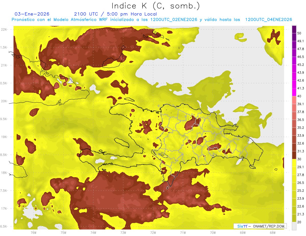Click the time text "2100 UTC / 5:00 pm Hora Local"
The height and width of the screenshot is (236, 306).
click(x=115, y=14)
